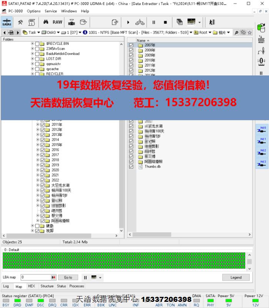Select the Hd 0 head icon
The width and height of the screenshot is (269, 308).
262,130
